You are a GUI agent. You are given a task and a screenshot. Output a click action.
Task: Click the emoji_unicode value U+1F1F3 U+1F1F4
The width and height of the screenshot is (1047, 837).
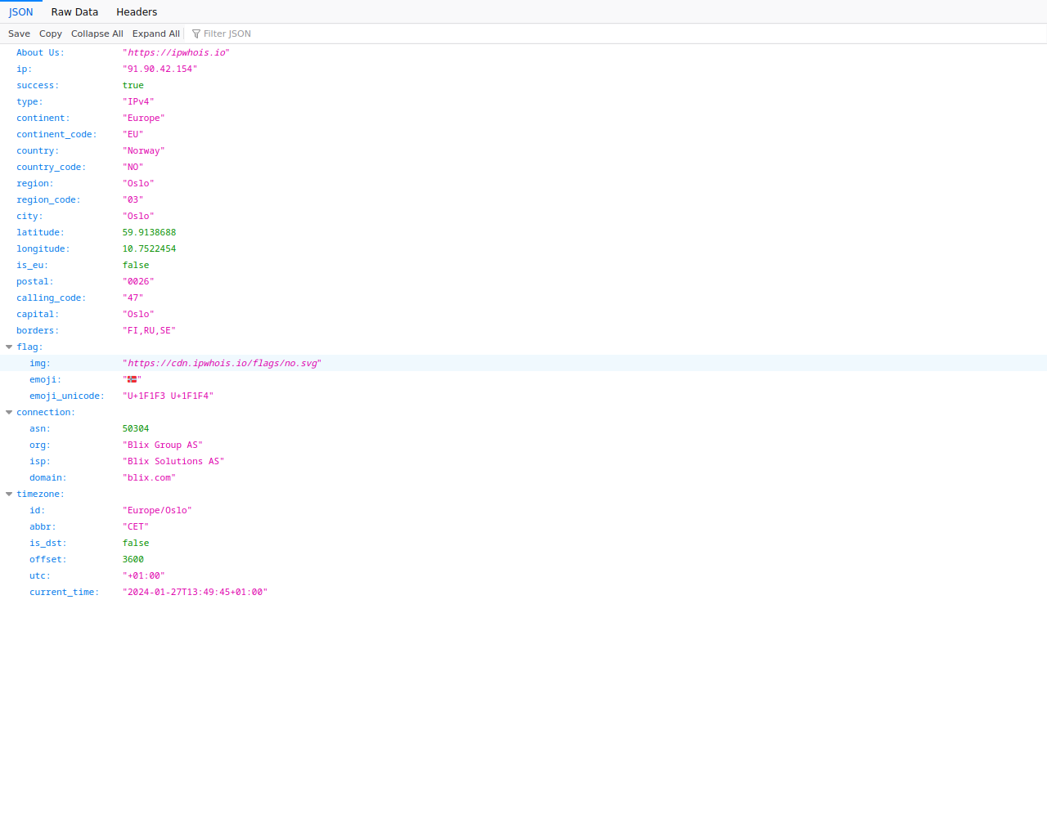click(169, 396)
